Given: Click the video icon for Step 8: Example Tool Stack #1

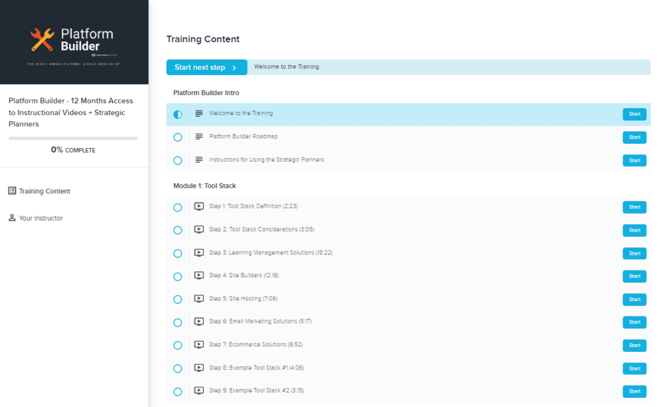Looking at the screenshot, I should point(199,368).
